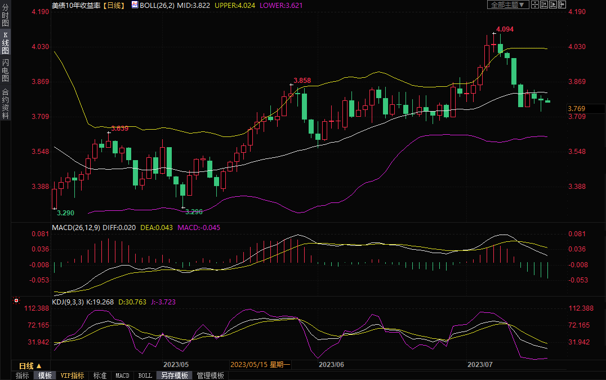Click the small red gear icon beside KDJ
Screen dimensions: 606x380
point(16,302)
